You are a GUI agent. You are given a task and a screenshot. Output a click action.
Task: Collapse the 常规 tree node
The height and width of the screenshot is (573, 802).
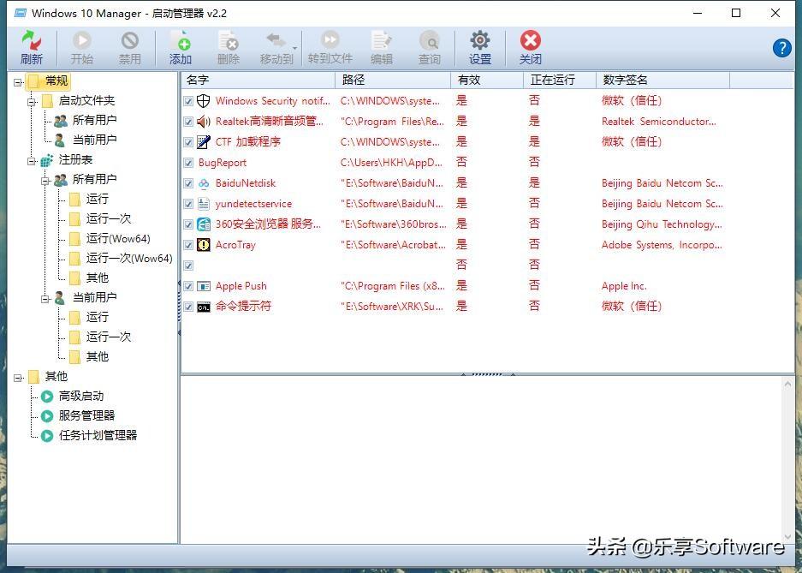coord(18,82)
